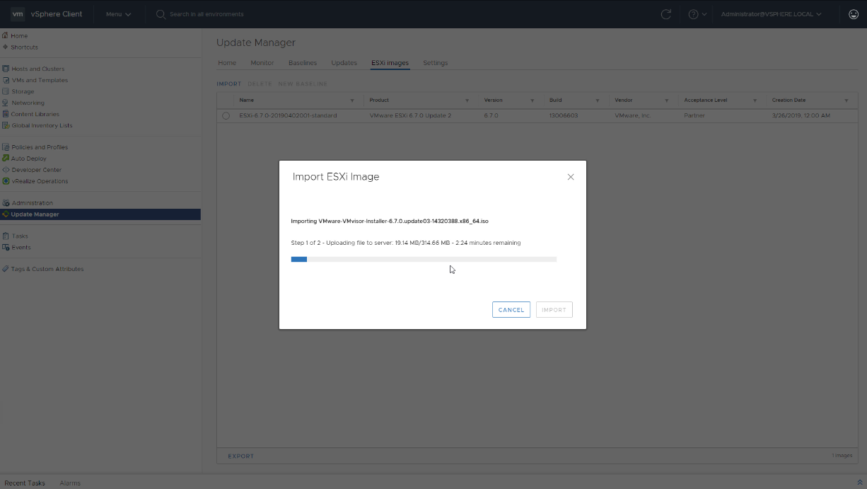Switch to the Baselines tab
867x489 pixels.
[x=303, y=63]
